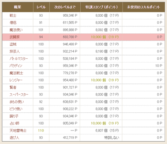Click the 896,888 P experience value
Image resolution: width=167 pixels, height=144 pixels.
[70, 30]
